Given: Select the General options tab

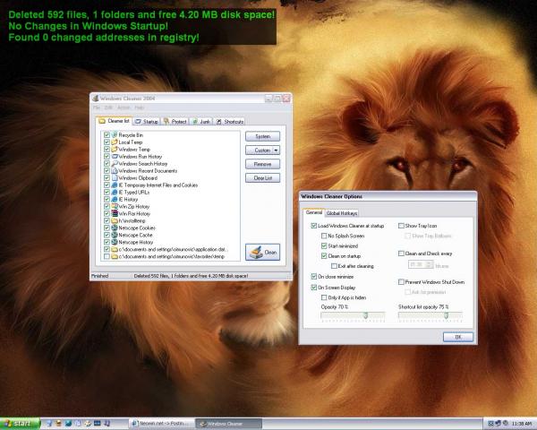Looking at the screenshot, I should tap(314, 212).
